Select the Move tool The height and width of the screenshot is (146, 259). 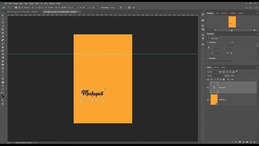(x=3, y=15)
